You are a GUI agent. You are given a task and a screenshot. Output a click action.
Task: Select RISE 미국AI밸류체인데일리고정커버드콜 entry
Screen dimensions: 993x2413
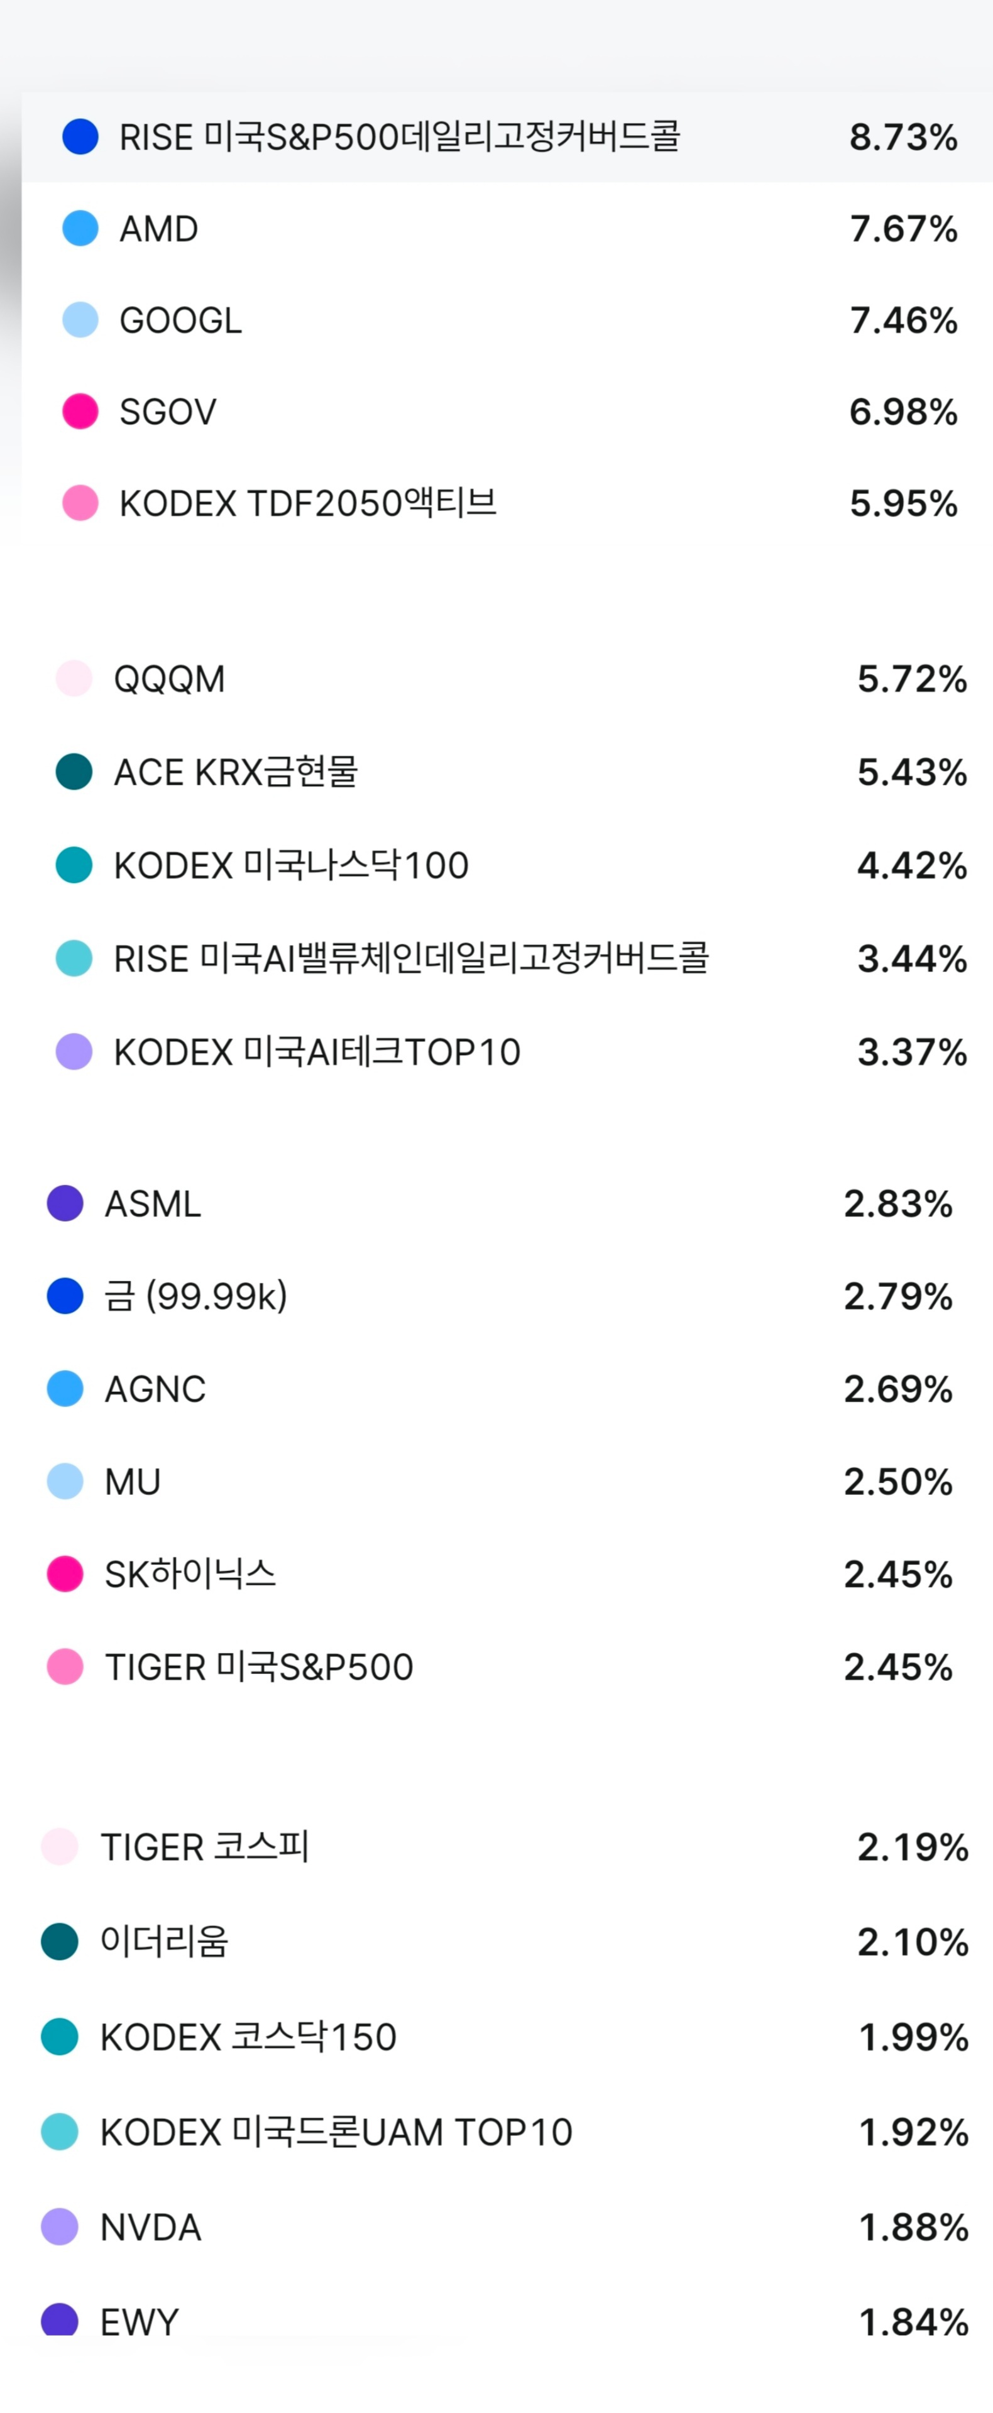[411, 958]
